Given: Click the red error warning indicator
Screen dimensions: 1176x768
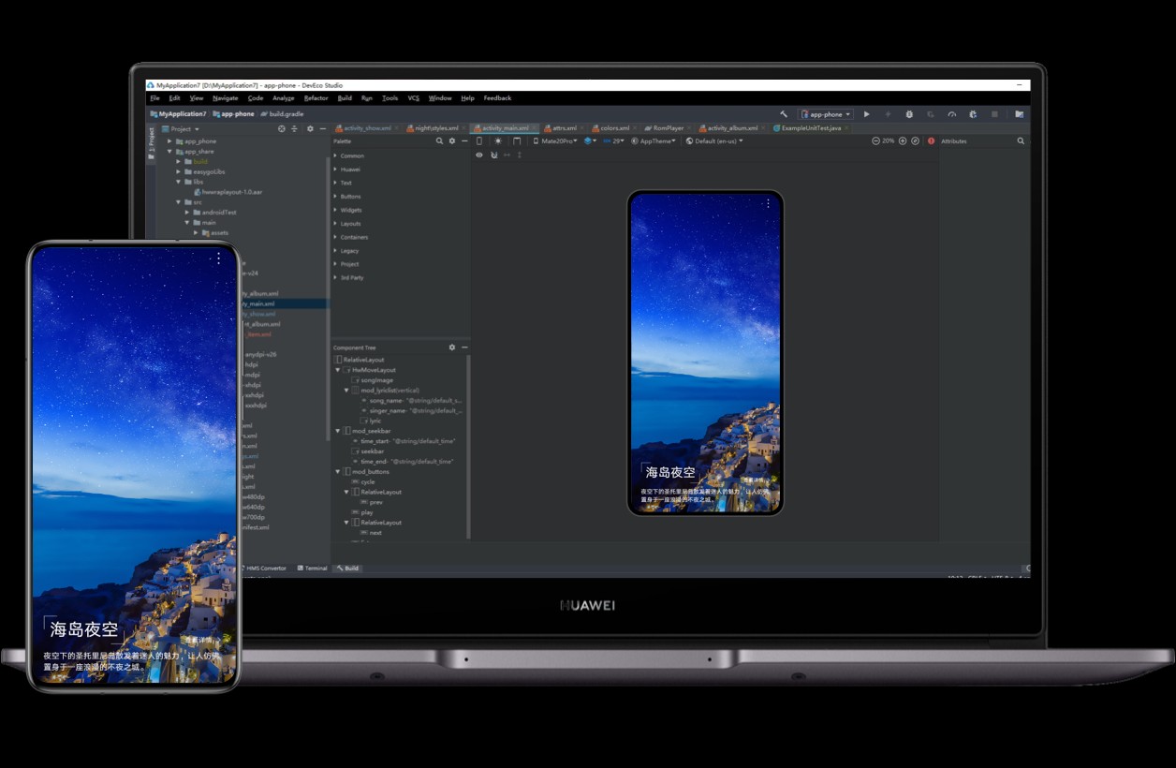Looking at the screenshot, I should pyautogui.click(x=931, y=141).
